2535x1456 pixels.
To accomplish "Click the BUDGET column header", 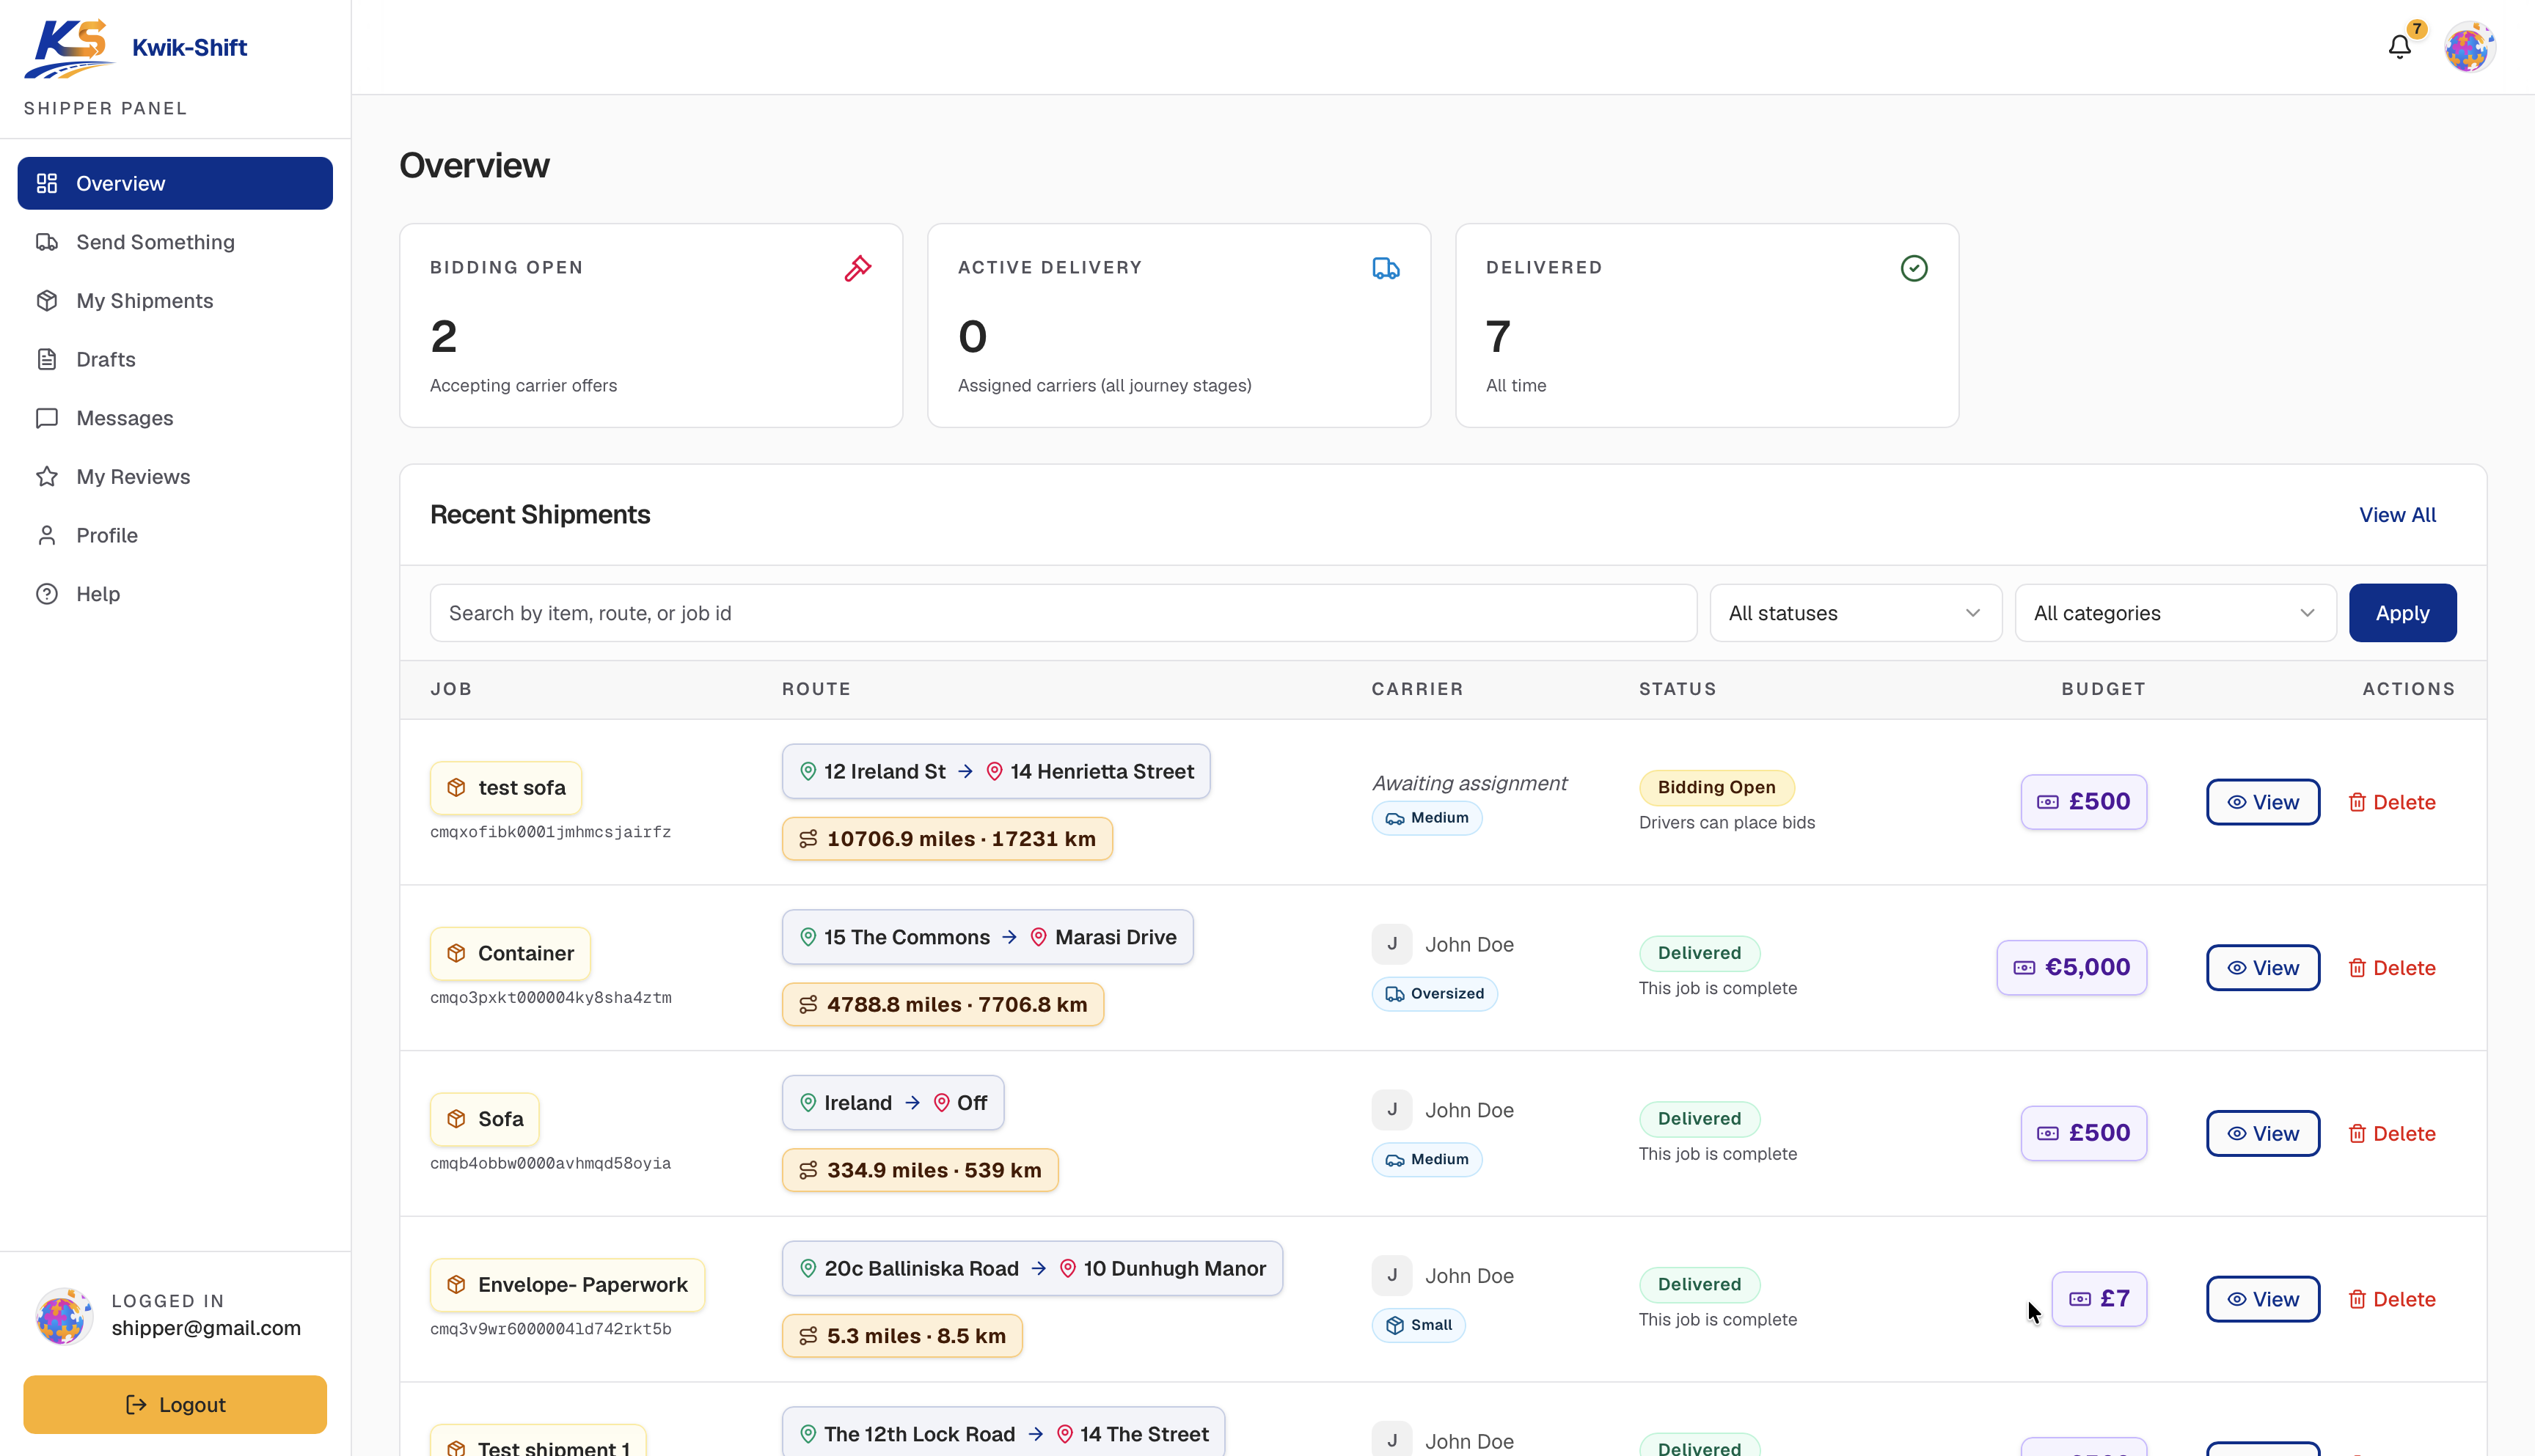I will (x=2103, y=689).
